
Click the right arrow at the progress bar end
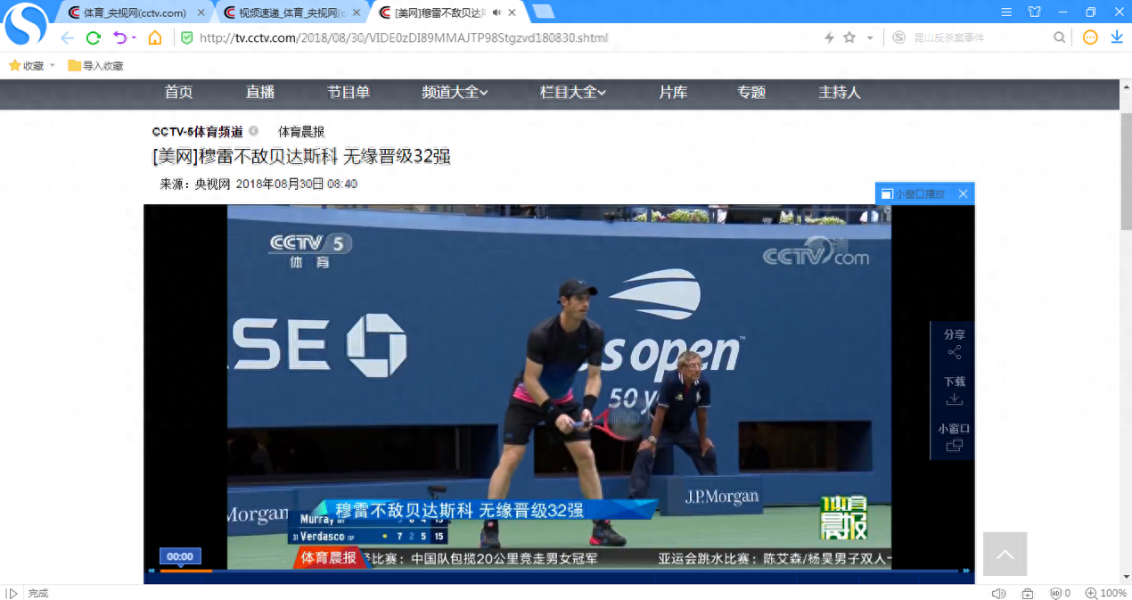pos(967,571)
